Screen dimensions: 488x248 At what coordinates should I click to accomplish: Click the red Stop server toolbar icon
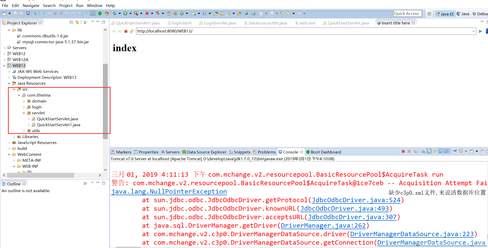click(x=147, y=13)
